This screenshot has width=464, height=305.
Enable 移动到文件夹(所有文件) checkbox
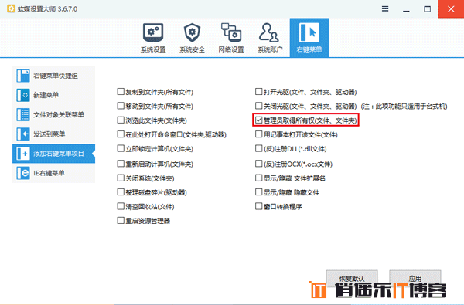point(121,106)
